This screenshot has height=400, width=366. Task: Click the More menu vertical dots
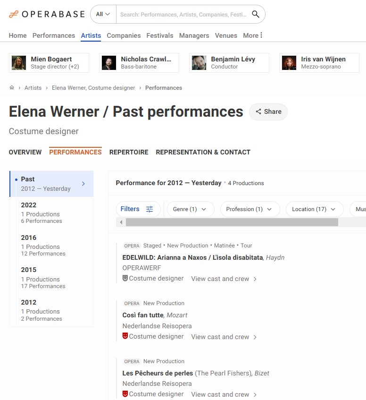261,35
